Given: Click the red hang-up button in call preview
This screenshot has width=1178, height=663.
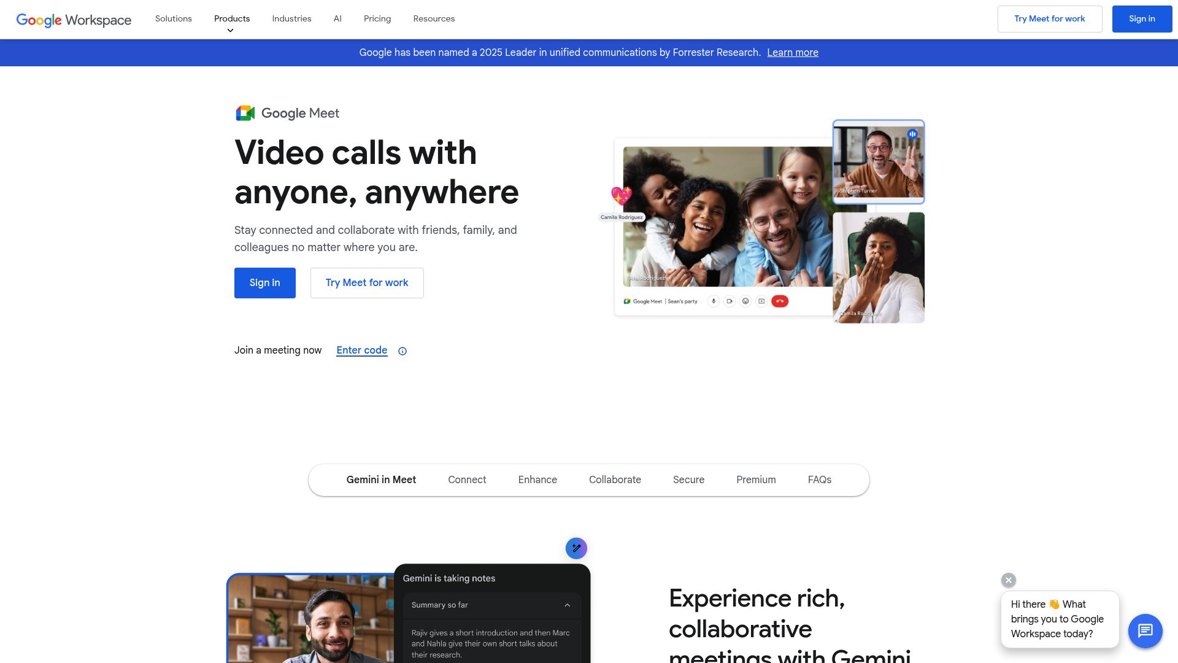Looking at the screenshot, I should point(780,301).
